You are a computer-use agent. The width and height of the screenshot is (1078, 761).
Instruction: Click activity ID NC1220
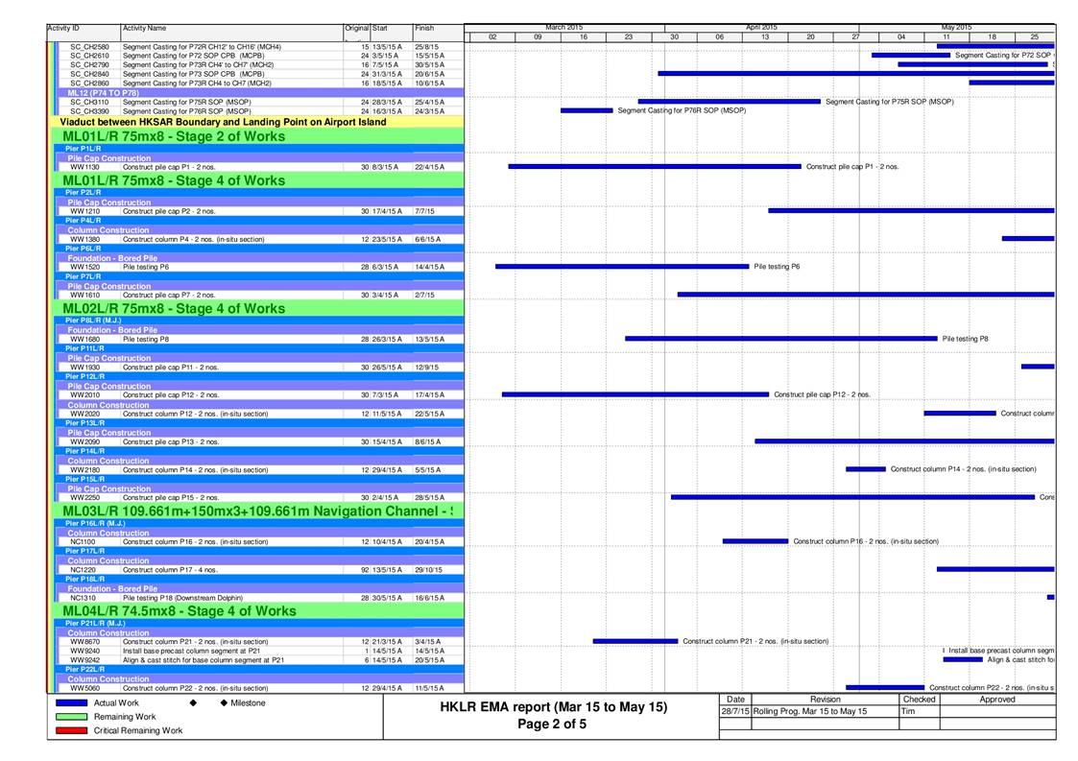tap(84, 570)
